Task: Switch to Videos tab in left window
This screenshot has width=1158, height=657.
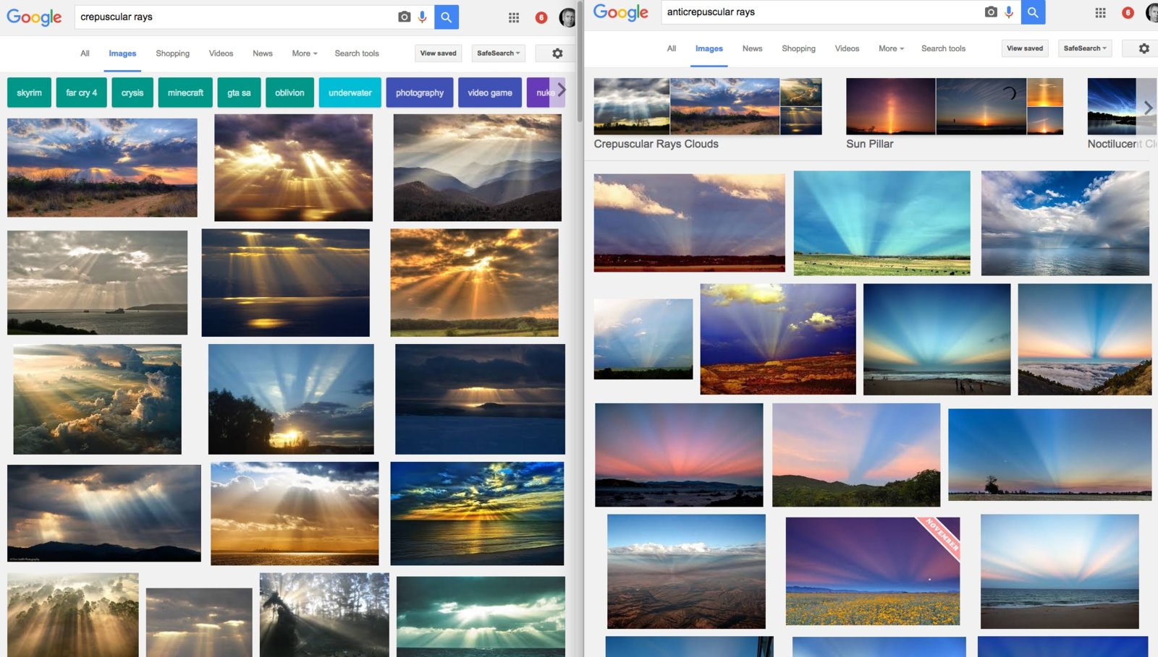Action: click(x=221, y=53)
